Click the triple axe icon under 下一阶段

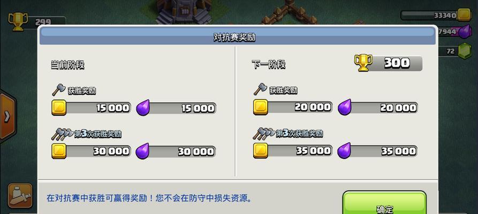click(264, 133)
